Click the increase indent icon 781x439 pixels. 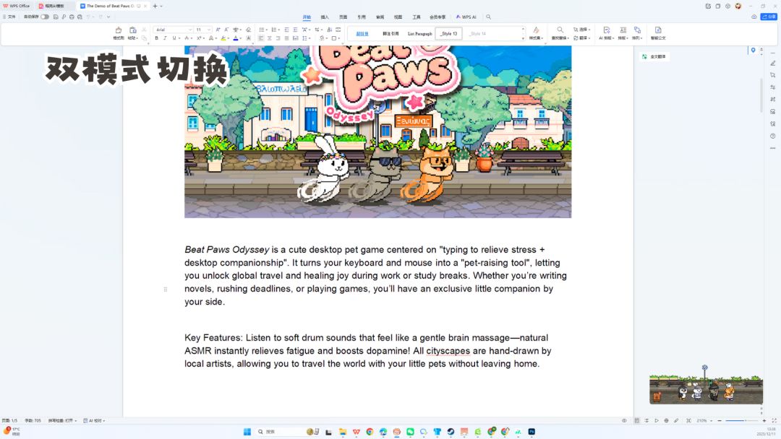[x=295, y=30]
